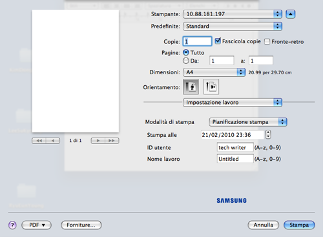
Task: Click the Annulla button
Action: [264, 225]
